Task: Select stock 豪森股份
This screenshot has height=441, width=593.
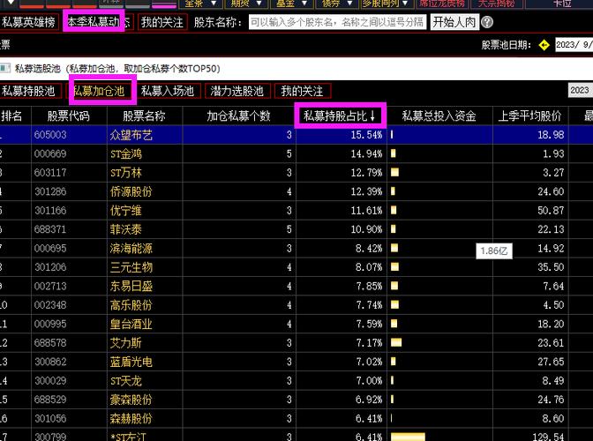Action: (x=131, y=400)
